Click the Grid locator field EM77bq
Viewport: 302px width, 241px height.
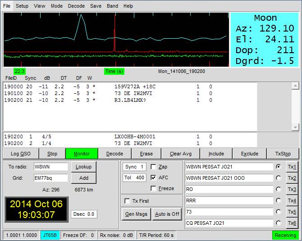click(x=51, y=178)
